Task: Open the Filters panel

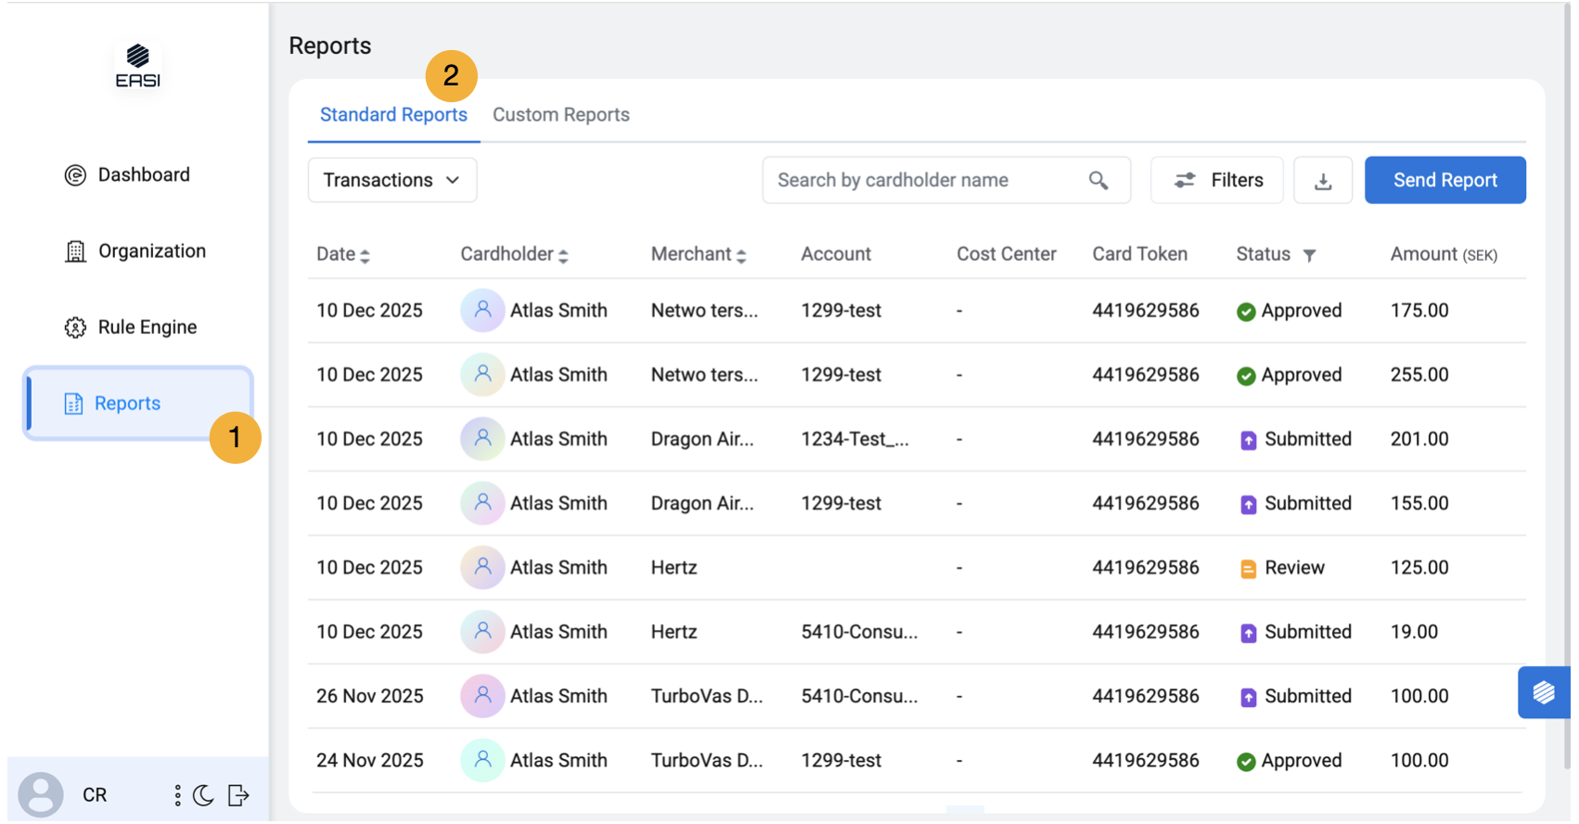Action: (x=1216, y=180)
